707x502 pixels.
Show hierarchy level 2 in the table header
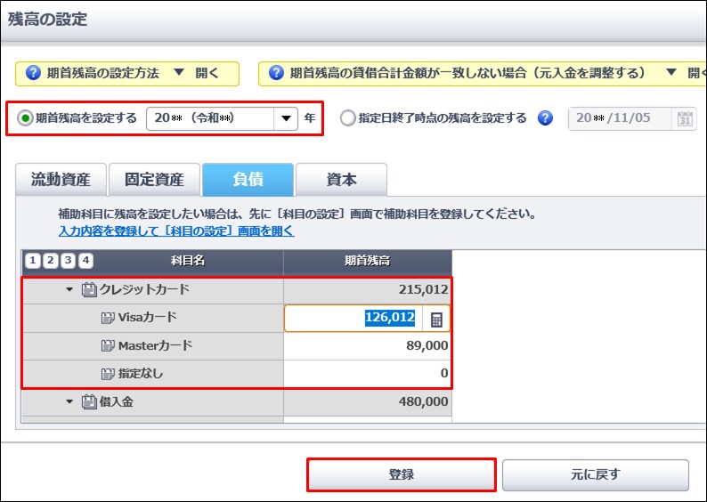coord(50,261)
